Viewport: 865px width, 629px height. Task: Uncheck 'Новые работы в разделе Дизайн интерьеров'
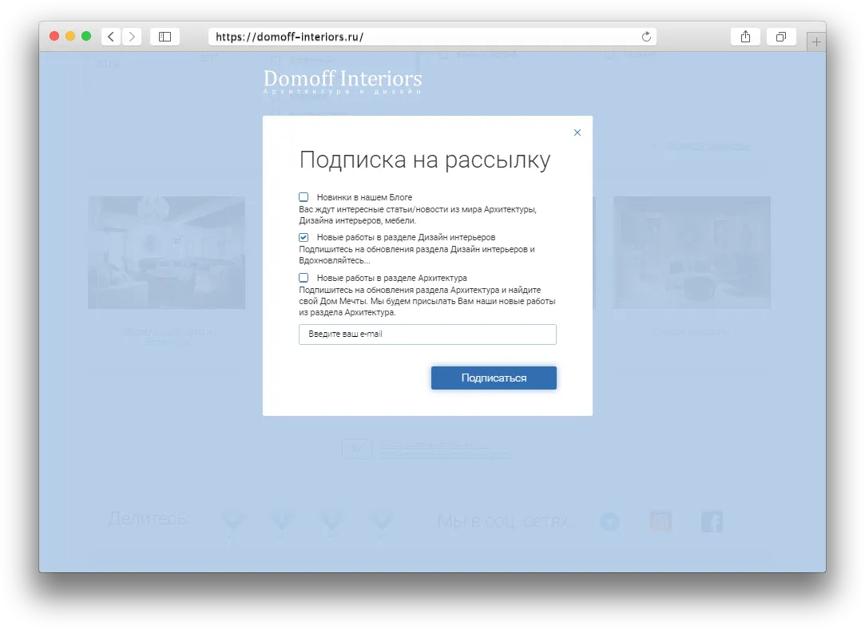304,238
